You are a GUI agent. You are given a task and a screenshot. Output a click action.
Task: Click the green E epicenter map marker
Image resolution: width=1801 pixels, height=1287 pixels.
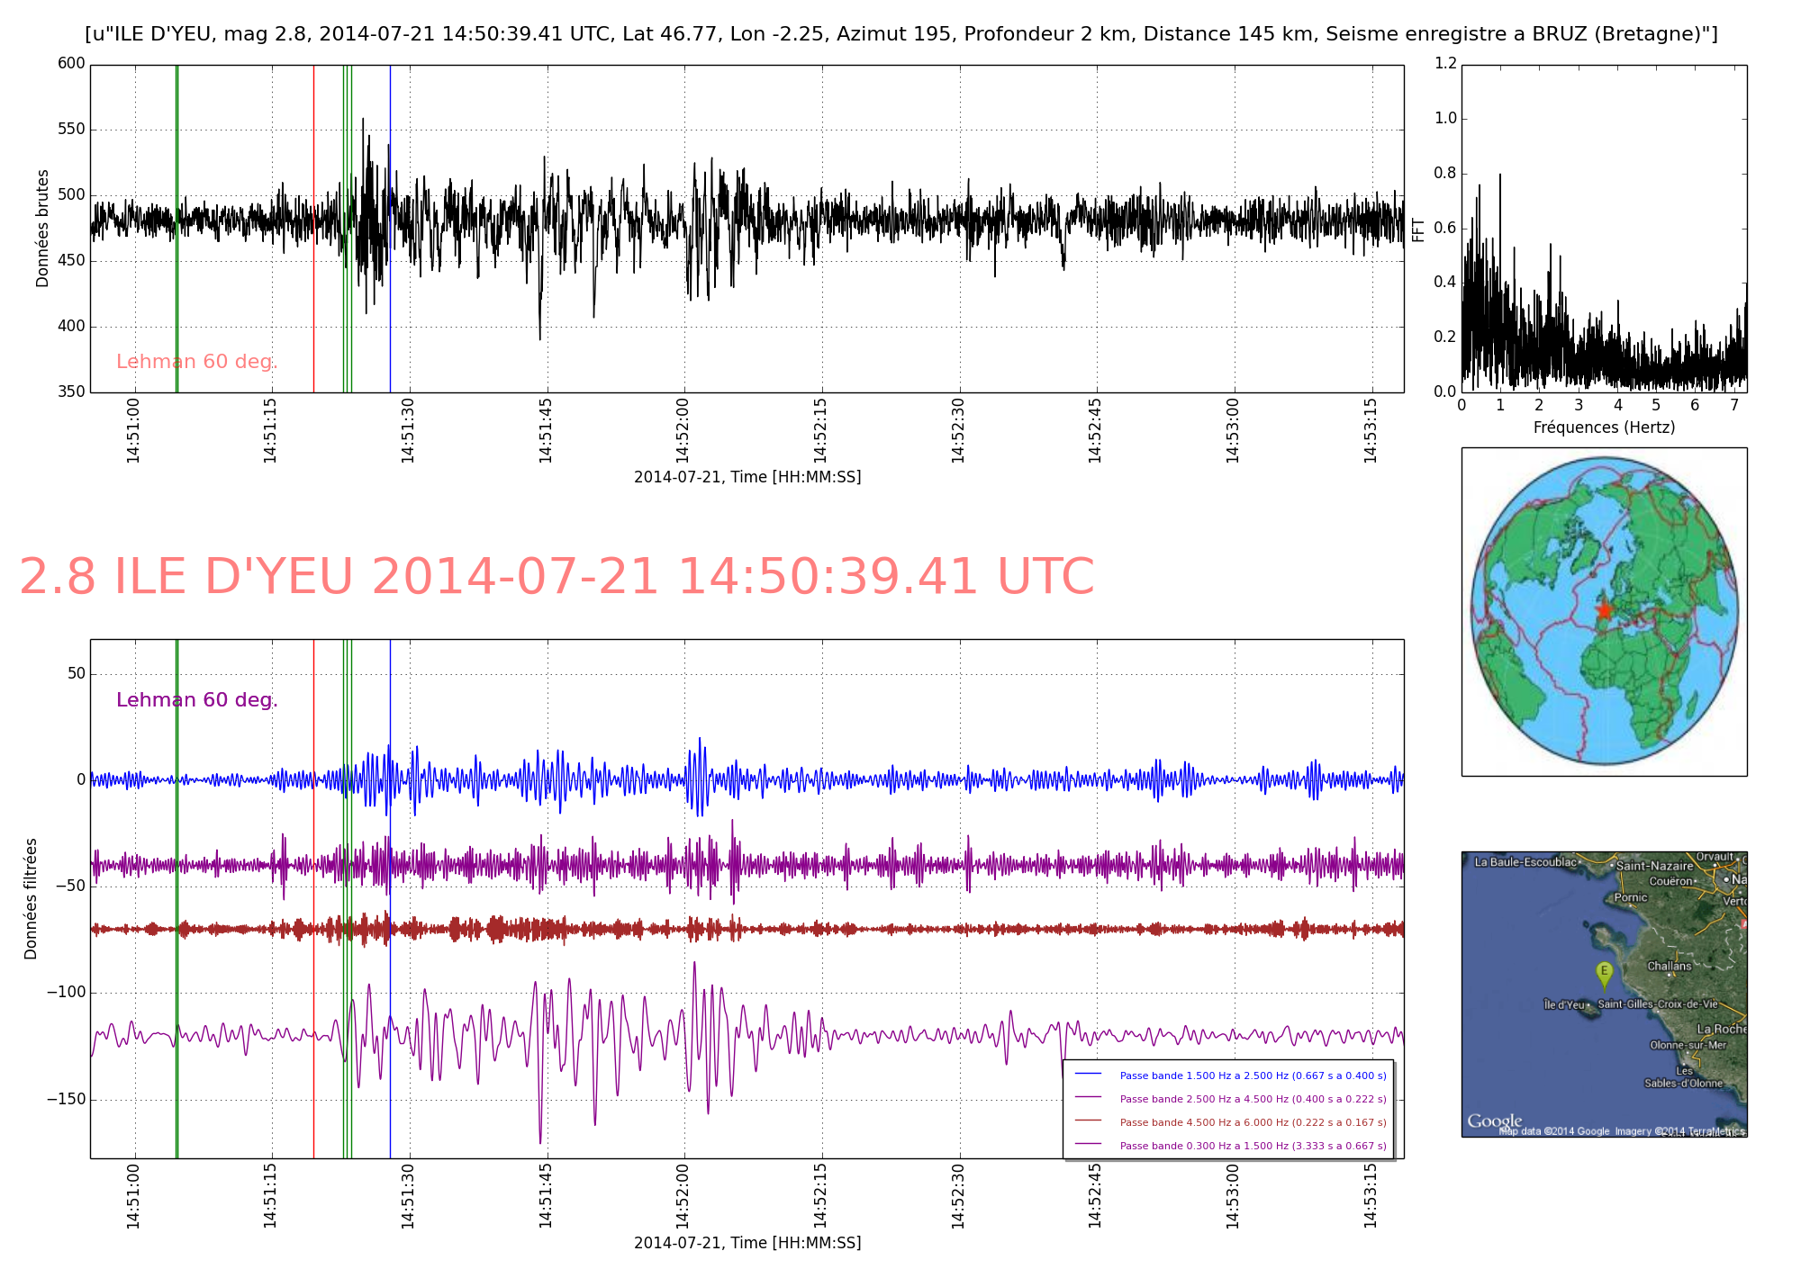tap(1603, 973)
